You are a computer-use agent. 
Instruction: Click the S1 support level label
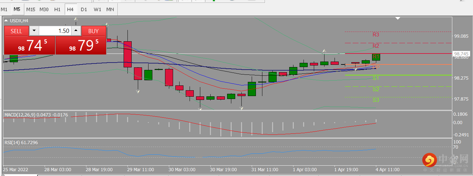pos(376,78)
